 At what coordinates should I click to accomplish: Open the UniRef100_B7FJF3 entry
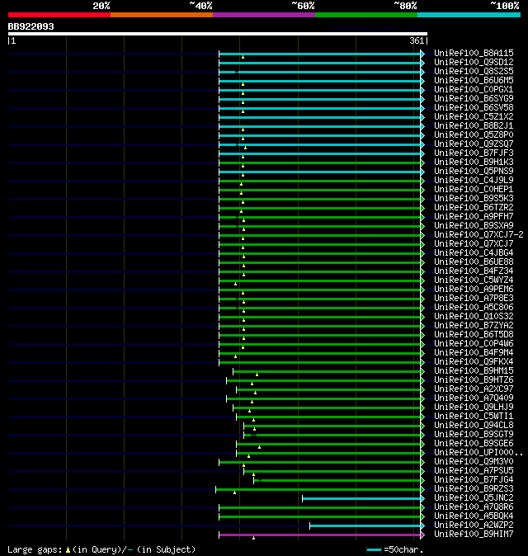point(474,153)
